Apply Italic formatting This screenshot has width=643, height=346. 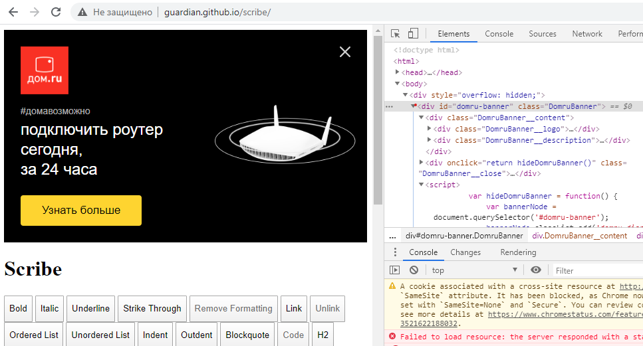[50, 309]
